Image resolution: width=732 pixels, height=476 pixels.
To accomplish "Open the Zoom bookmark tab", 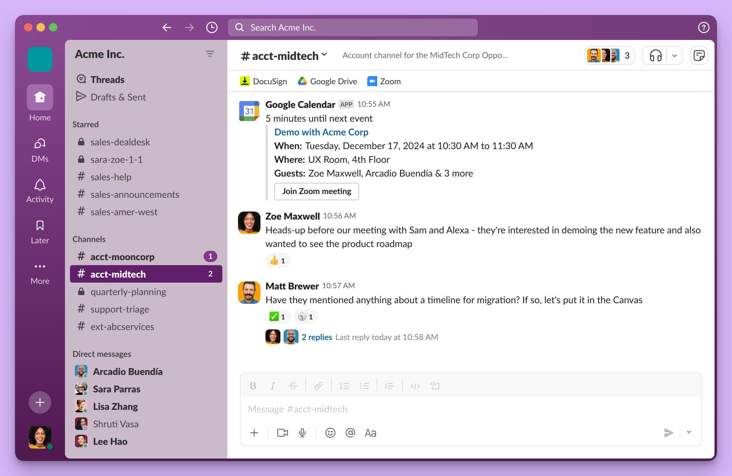I will pos(384,81).
